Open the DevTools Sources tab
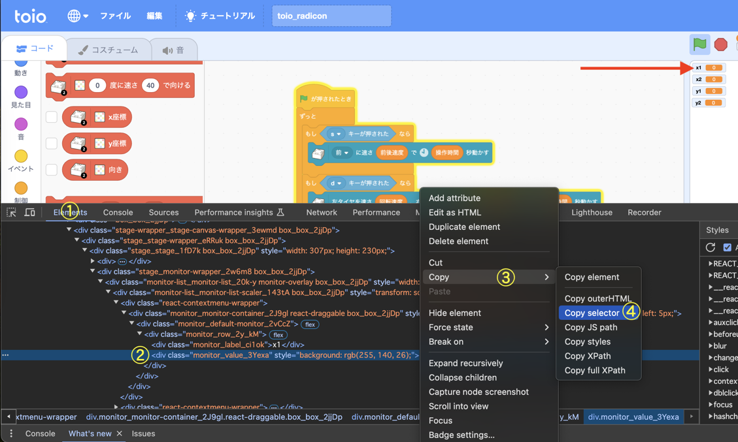This screenshot has width=738, height=442. click(x=164, y=213)
